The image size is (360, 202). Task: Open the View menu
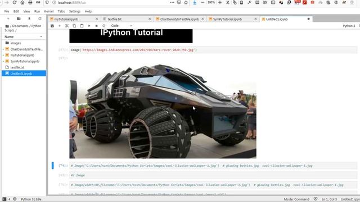(x=26, y=11)
